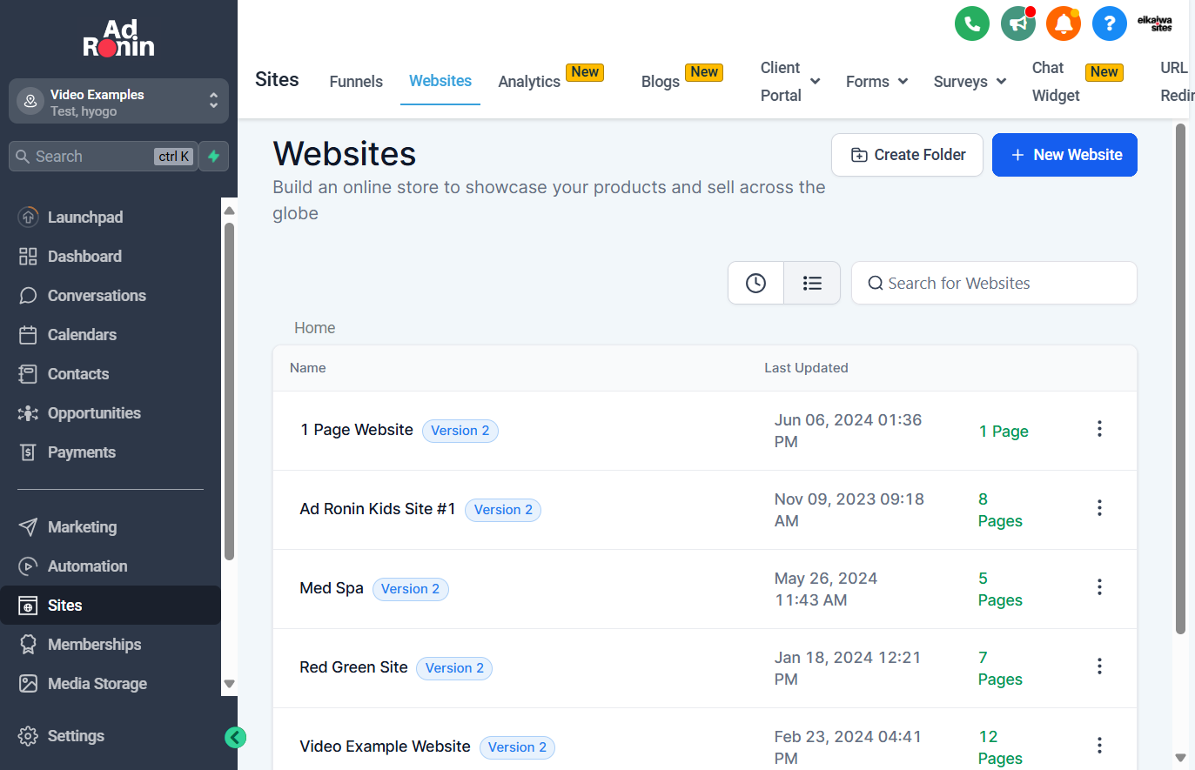
Task: Click the Create Folder button
Action: [907, 155]
